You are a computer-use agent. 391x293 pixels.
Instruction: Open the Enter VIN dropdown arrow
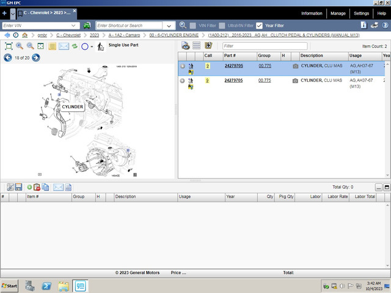73,26
